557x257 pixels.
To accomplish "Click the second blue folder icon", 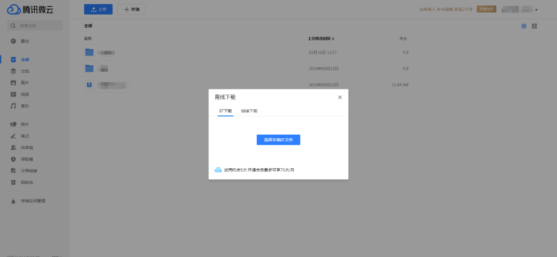I will [89, 68].
